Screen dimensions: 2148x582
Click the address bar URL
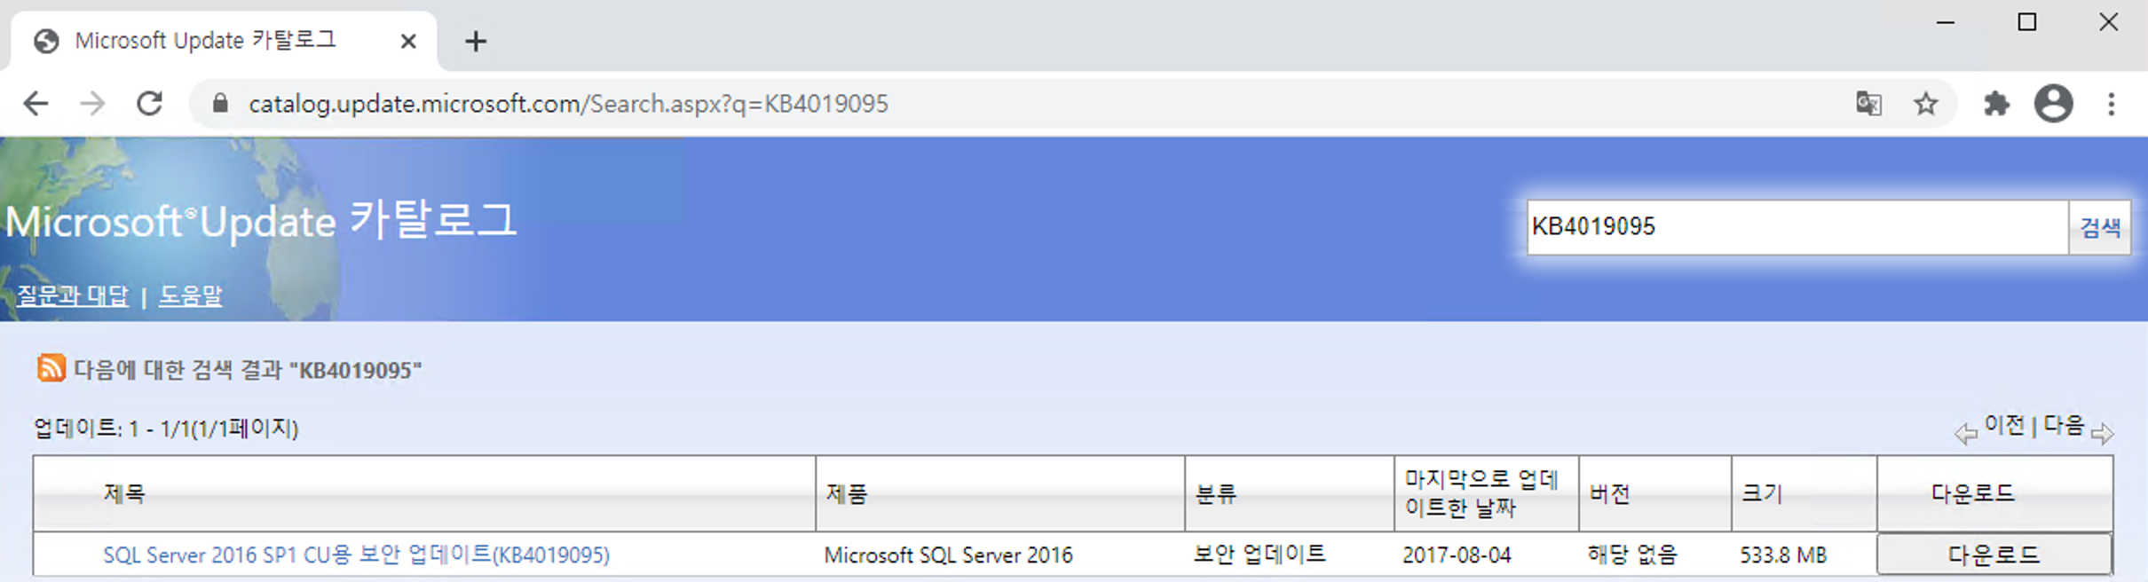coord(568,104)
